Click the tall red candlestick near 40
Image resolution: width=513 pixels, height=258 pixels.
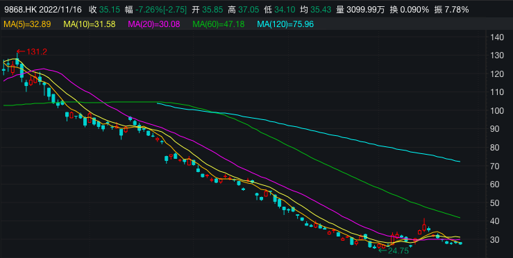[424, 225]
